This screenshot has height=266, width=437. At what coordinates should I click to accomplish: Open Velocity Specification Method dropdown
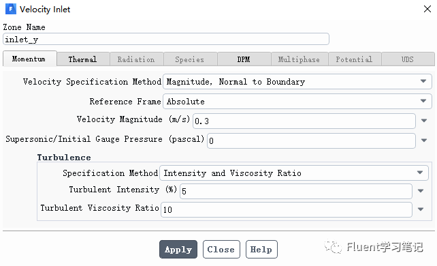(297, 82)
